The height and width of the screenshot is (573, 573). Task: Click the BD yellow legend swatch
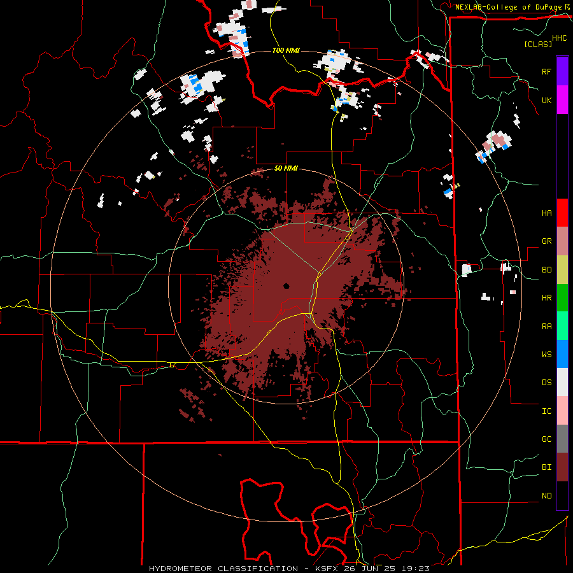tap(562, 270)
